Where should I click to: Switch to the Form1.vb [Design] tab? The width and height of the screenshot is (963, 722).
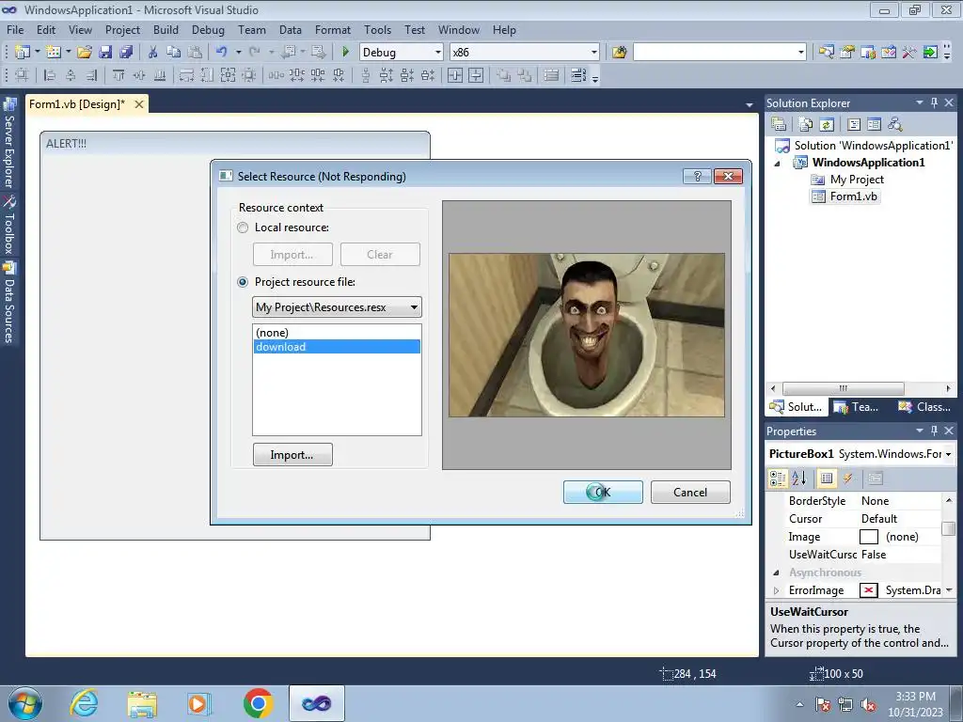click(x=77, y=104)
